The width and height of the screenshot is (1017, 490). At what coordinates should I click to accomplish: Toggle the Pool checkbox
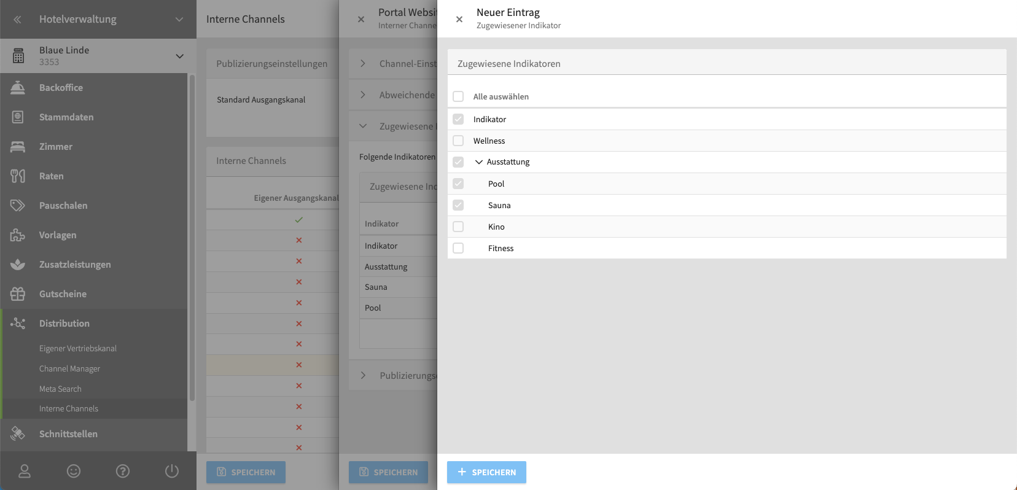458,184
